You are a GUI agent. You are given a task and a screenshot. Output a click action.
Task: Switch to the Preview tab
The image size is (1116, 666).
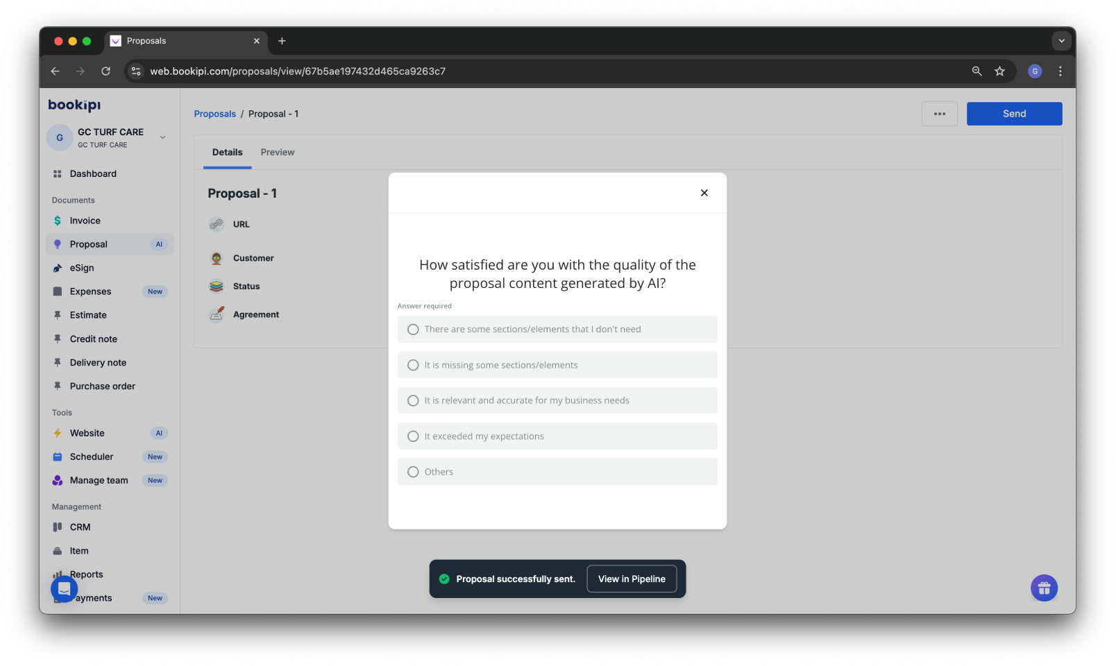278,152
